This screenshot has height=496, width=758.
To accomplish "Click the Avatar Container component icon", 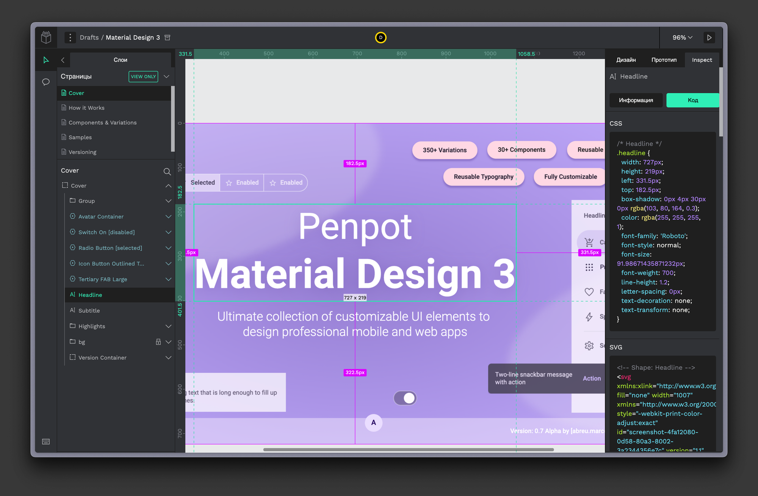I will (x=73, y=216).
